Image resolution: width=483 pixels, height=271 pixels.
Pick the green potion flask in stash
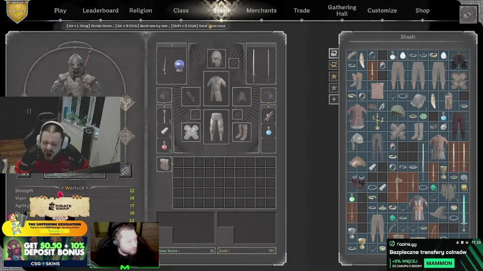(x=352, y=198)
